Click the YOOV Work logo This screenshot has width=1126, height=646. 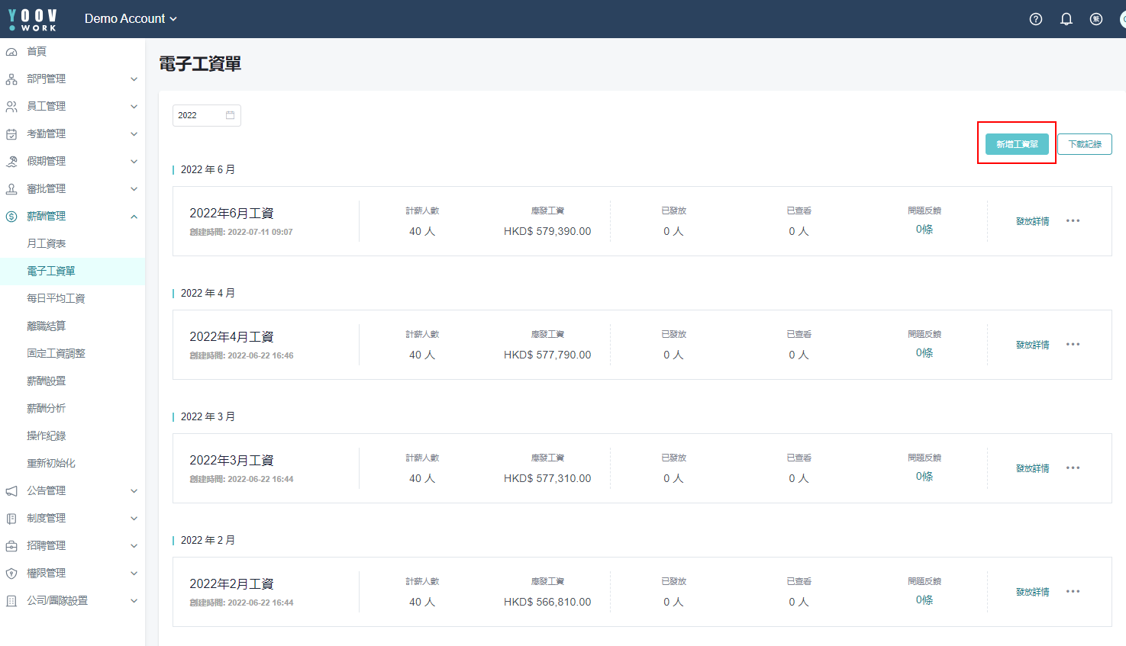point(33,20)
